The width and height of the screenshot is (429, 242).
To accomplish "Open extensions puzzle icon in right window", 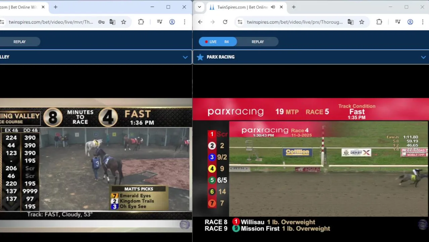I will [x=379, y=22].
